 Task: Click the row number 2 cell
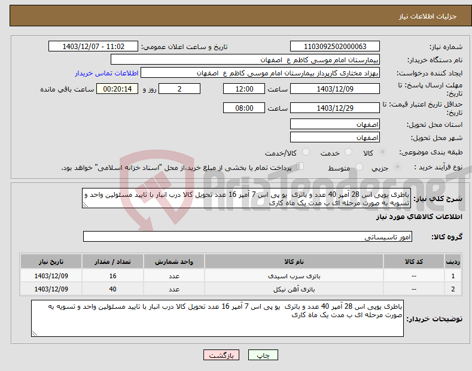(x=453, y=289)
